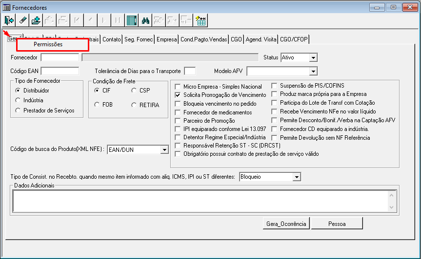Enable Bloqueia vencimento no pedido
Viewport: 421px width, 259px height.
pyautogui.click(x=178, y=104)
